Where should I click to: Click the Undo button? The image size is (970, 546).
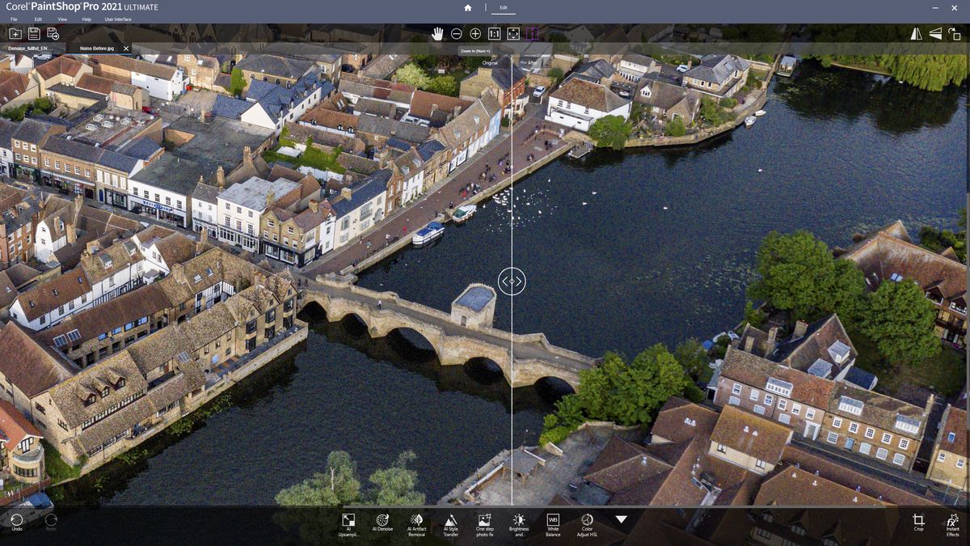tap(17, 523)
